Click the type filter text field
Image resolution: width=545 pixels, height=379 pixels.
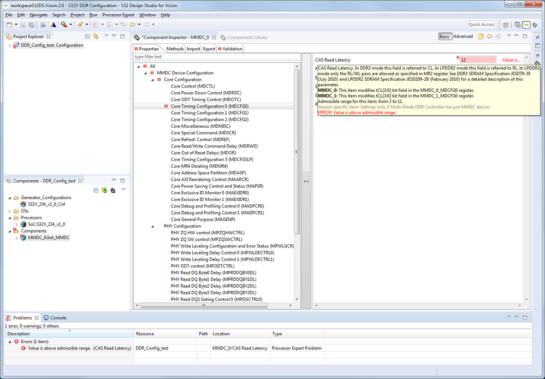(217, 57)
